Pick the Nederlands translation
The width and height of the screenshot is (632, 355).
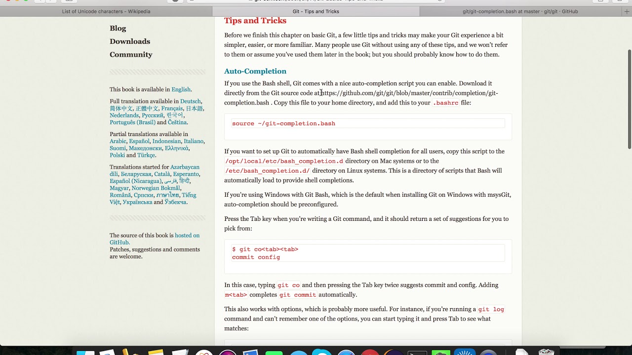(x=124, y=115)
